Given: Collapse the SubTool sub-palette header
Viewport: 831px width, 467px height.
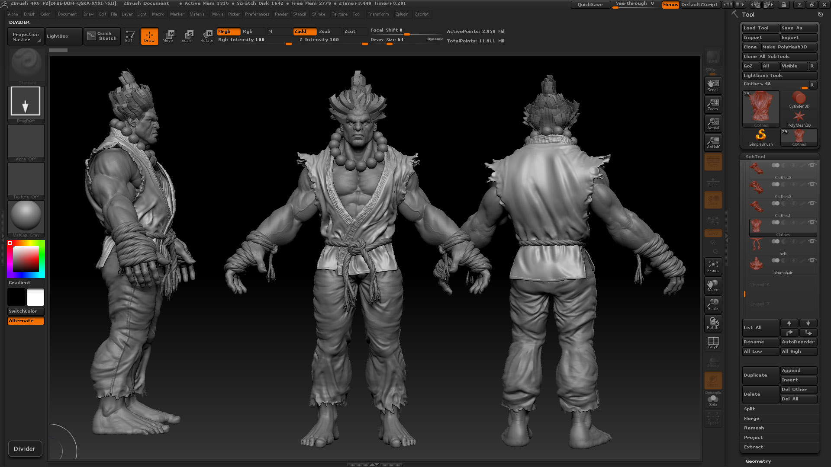Looking at the screenshot, I should click(755, 157).
